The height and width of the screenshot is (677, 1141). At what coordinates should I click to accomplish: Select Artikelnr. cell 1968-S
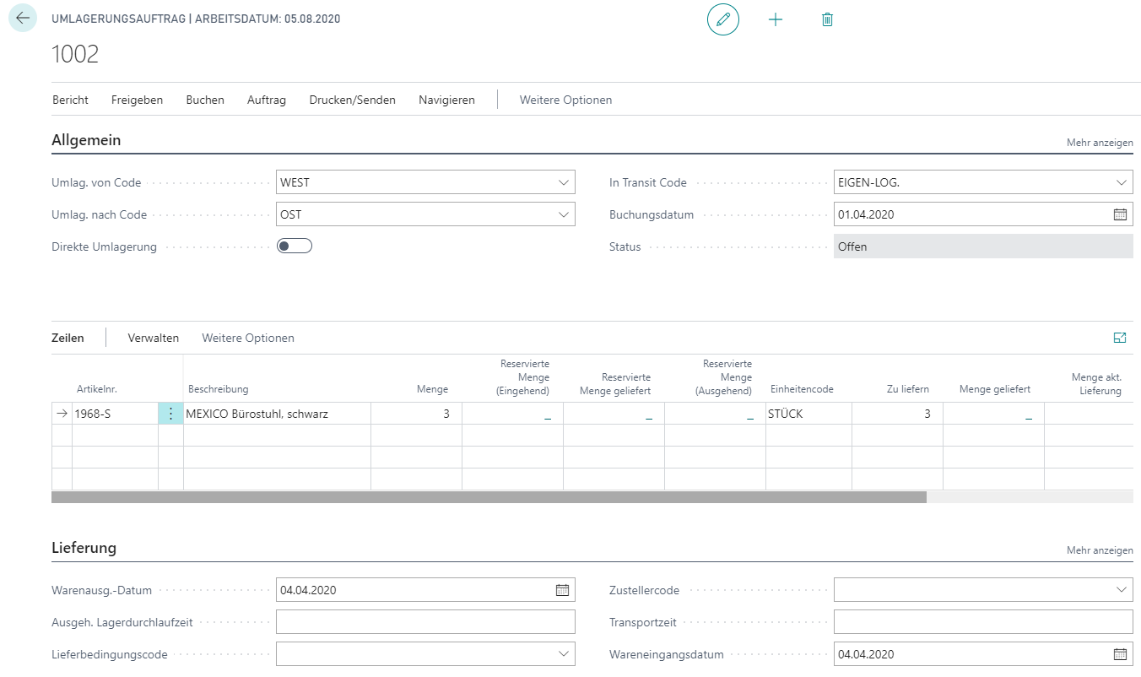click(x=115, y=414)
